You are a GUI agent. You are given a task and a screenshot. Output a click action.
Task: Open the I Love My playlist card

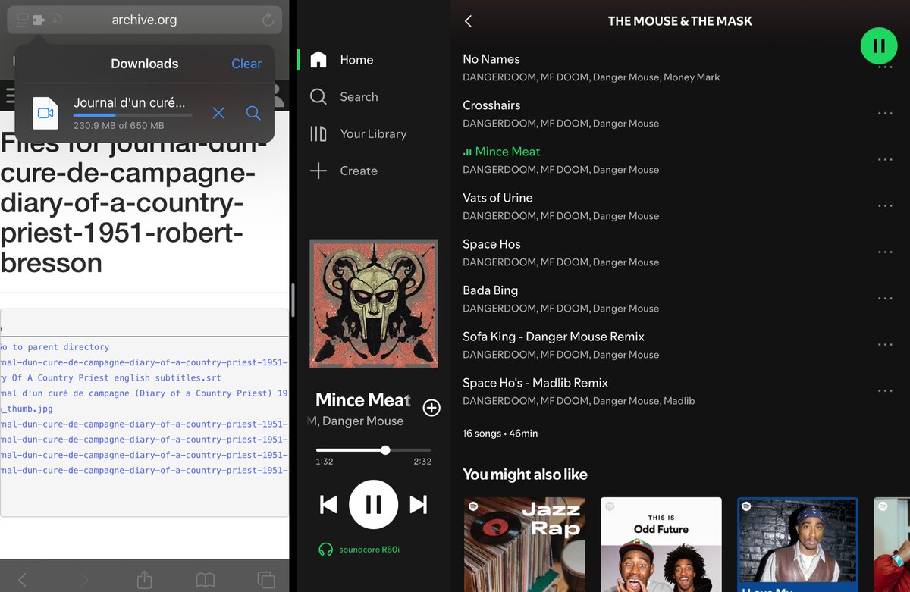coord(798,544)
